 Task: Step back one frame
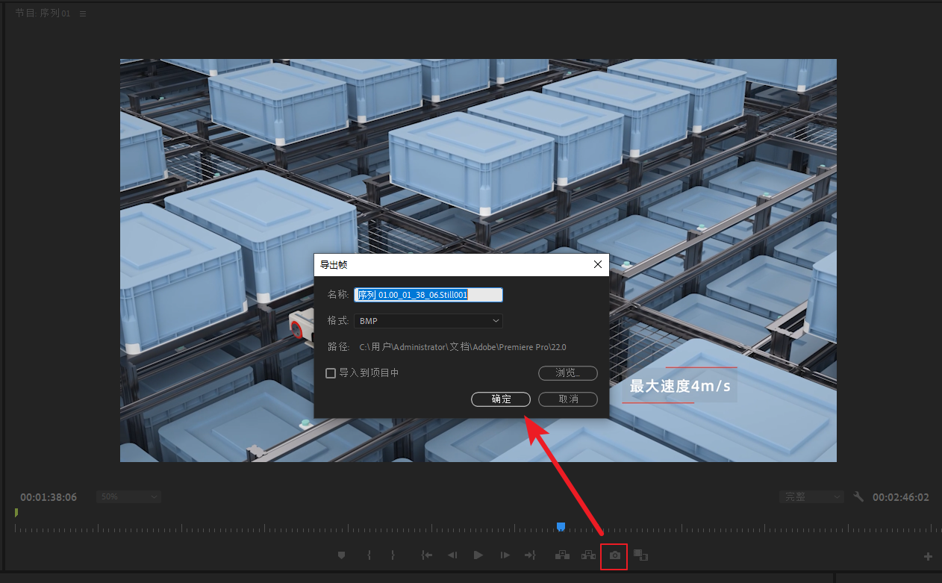click(x=452, y=555)
